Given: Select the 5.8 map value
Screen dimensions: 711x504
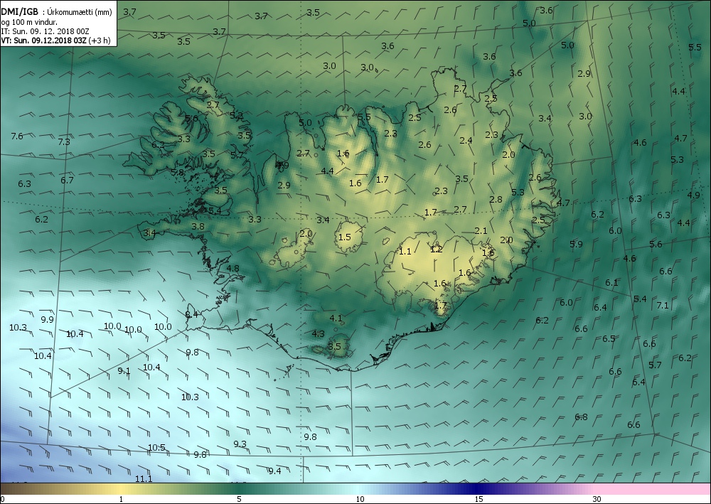Looking at the screenshot, I should [x=177, y=172].
